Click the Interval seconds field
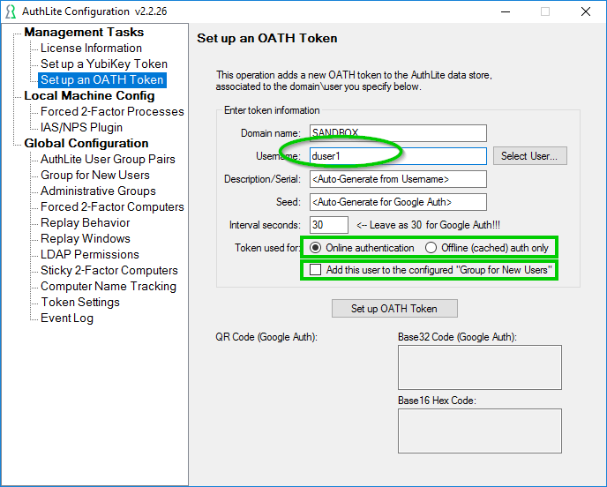Viewport: 607px width, 487px height. tap(329, 225)
